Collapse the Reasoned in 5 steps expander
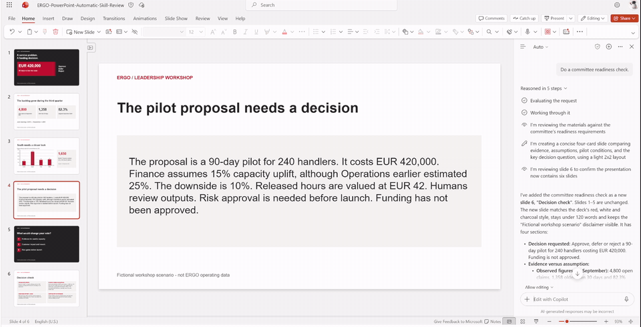The height and width of the screenshot is (327, 641). (x=544, y=88)
